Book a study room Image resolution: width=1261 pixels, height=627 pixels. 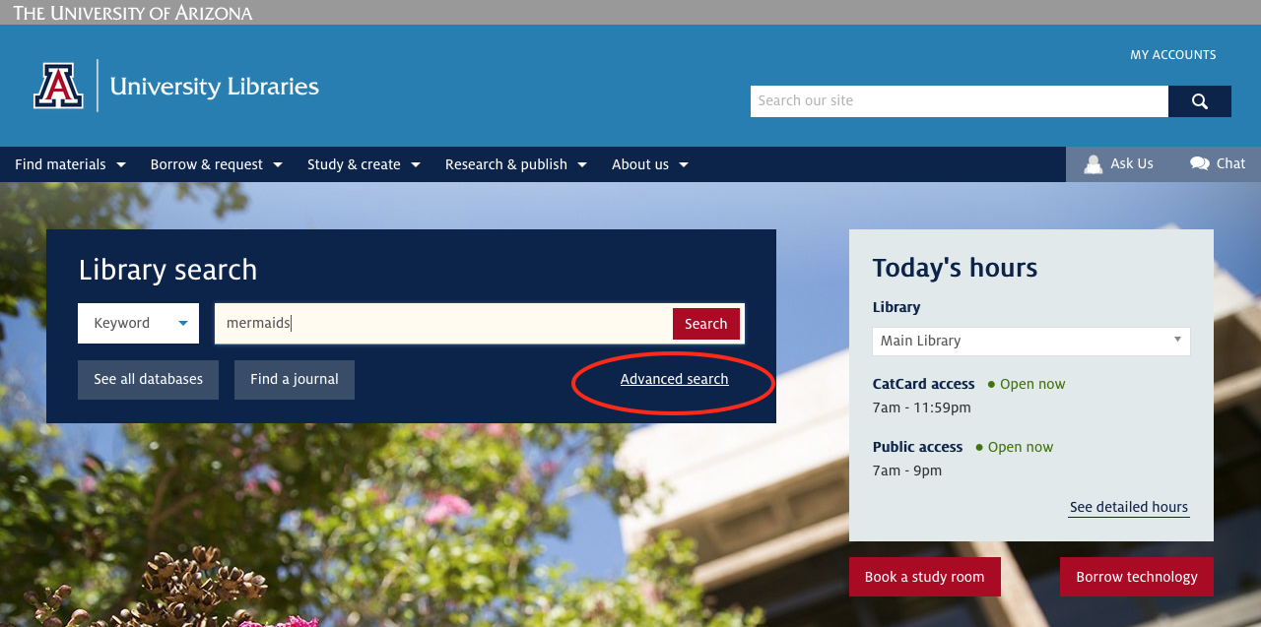click(x=924, y=577)
